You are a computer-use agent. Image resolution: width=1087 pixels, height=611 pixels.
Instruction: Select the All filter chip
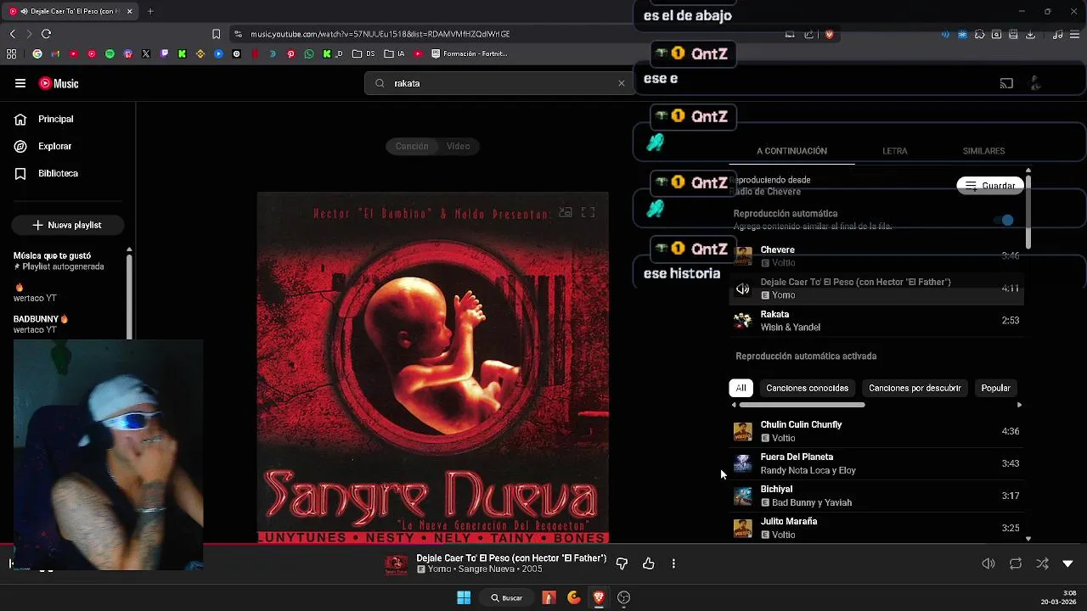click(x=741, y=388)
